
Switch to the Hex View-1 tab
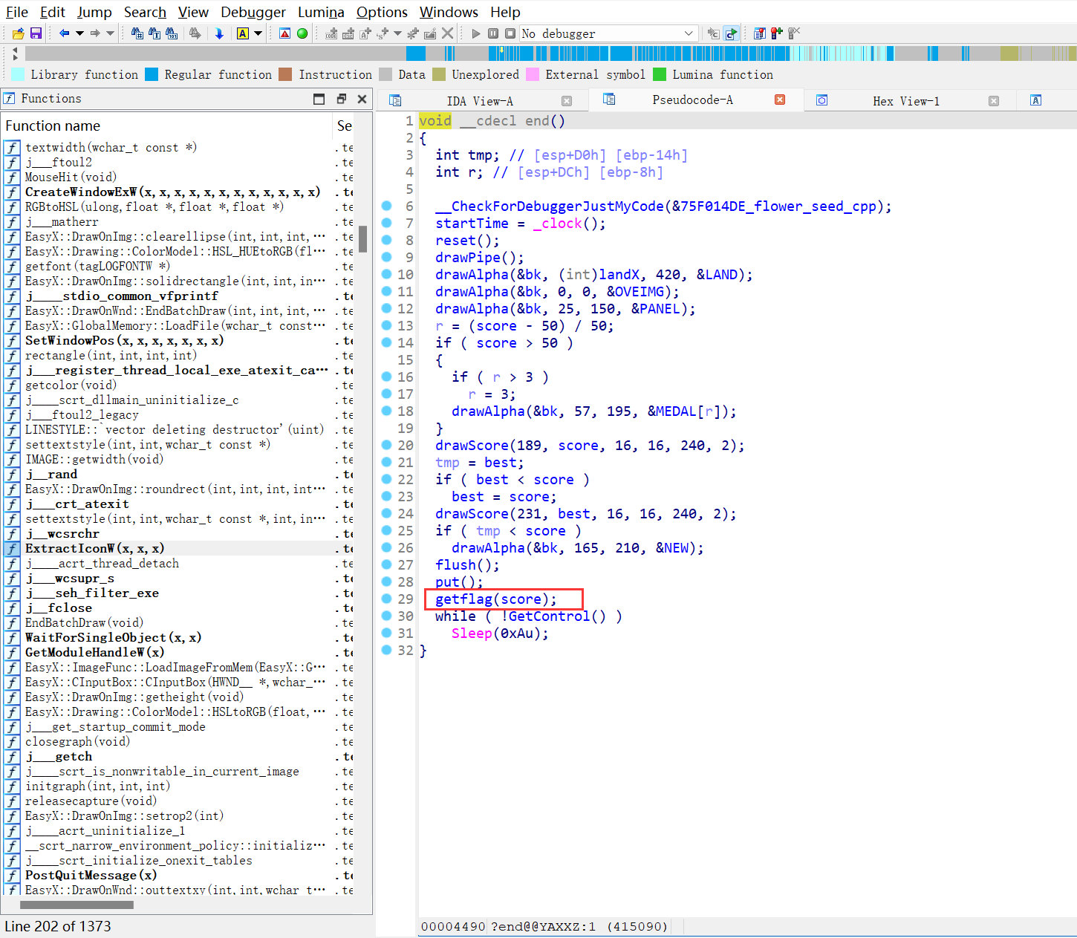[906, 101]
